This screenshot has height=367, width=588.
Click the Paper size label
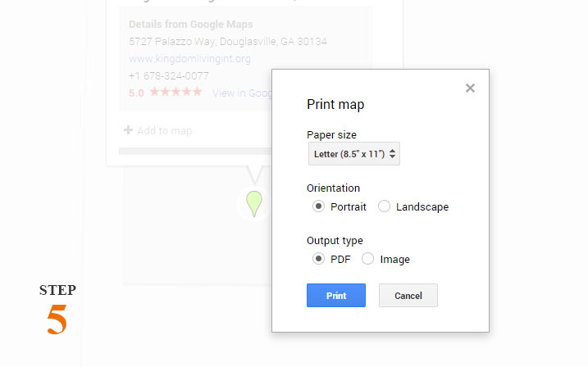[x=331, y=135]
